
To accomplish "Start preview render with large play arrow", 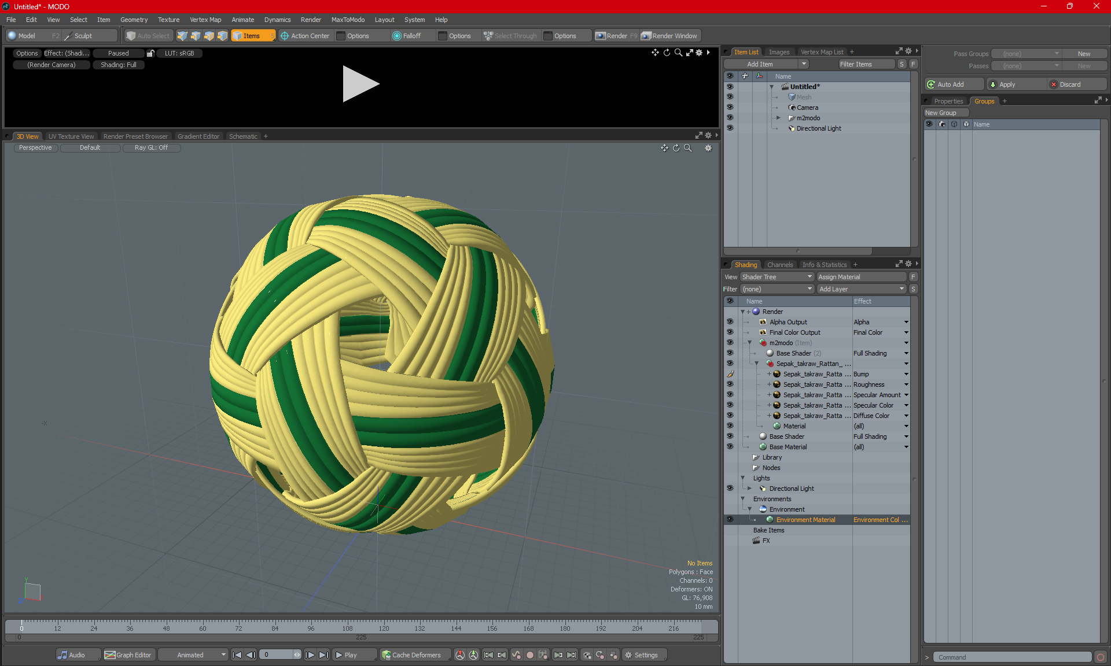I will (x=360, y=84).
